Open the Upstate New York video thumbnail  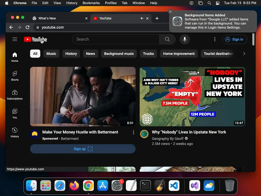point(192,96)
